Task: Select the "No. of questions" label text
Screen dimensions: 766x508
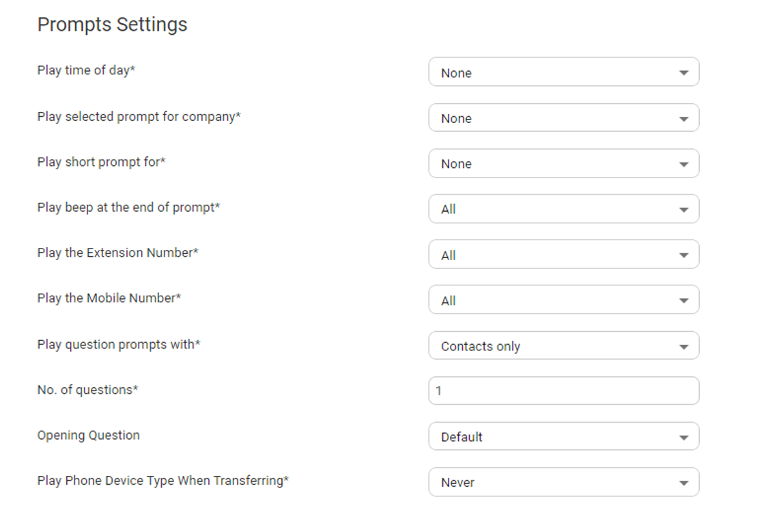Action: (x=87, y=390)
